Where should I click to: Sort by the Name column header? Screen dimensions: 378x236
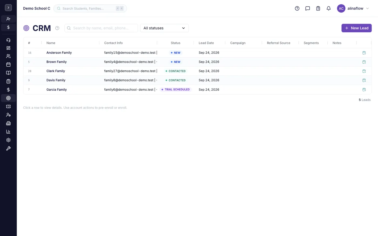[x=51, y=43]
